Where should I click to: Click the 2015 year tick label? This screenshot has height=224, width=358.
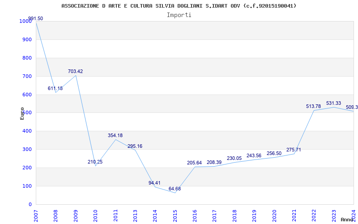[x=175, y=215]
